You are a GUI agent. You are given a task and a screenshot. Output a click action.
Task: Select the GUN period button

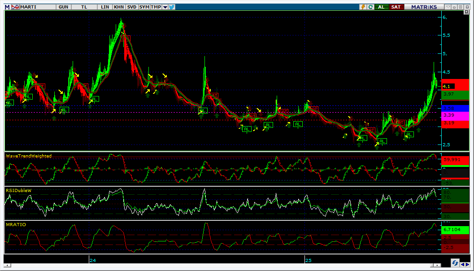click(63, 7)
